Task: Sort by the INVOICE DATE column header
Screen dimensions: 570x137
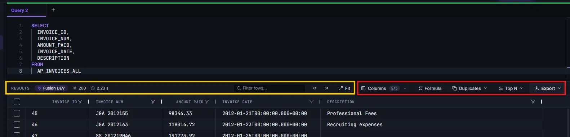Action: click(x=237, y=102)
